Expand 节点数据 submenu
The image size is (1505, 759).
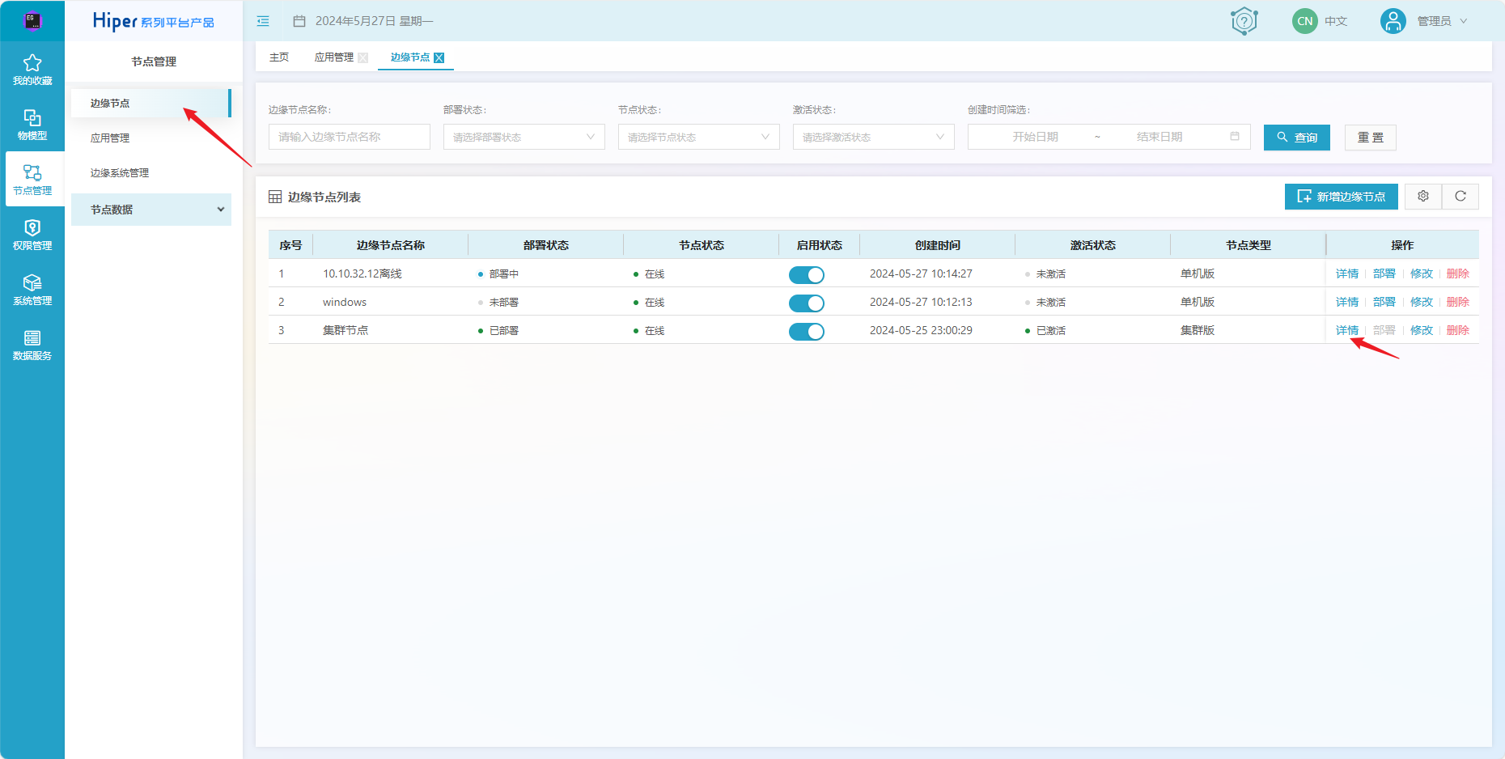[x=151, y=210]
